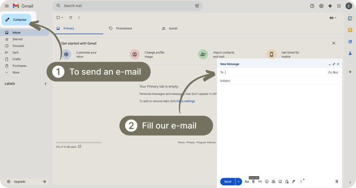
Task: Follow the inbox settings link
Action: click(x=186, y=101)
